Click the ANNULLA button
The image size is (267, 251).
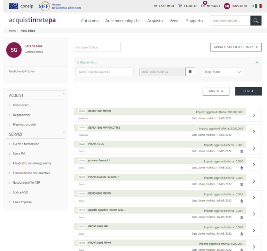[216, 91]
